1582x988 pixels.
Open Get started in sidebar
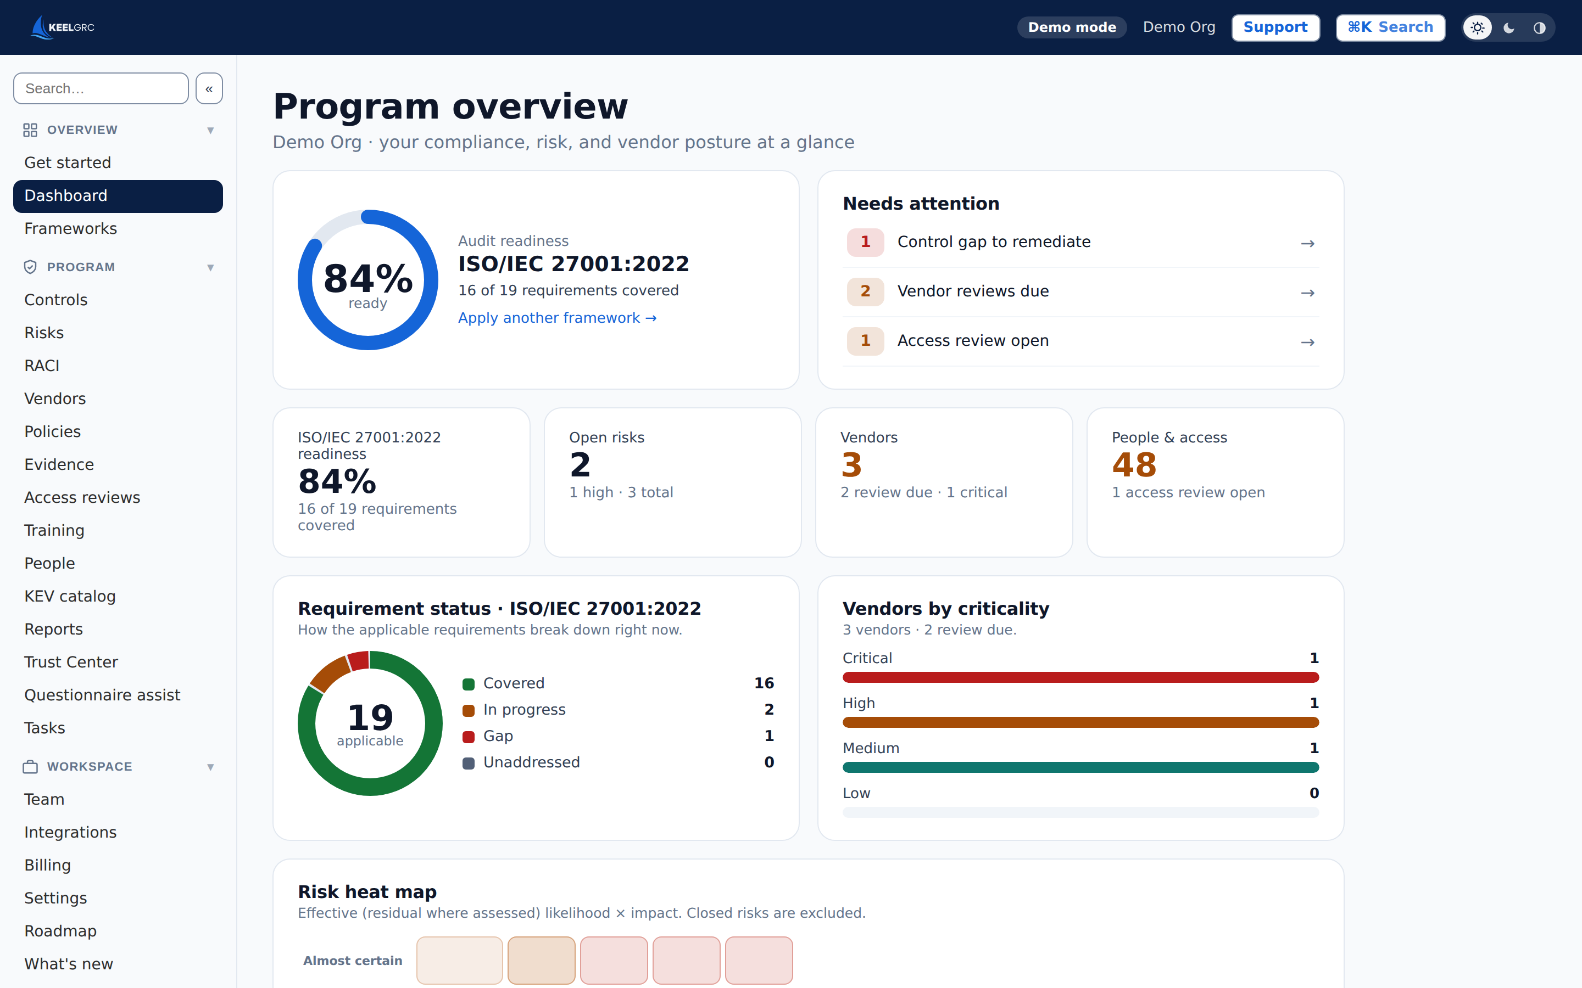click(x=118, y=162)
